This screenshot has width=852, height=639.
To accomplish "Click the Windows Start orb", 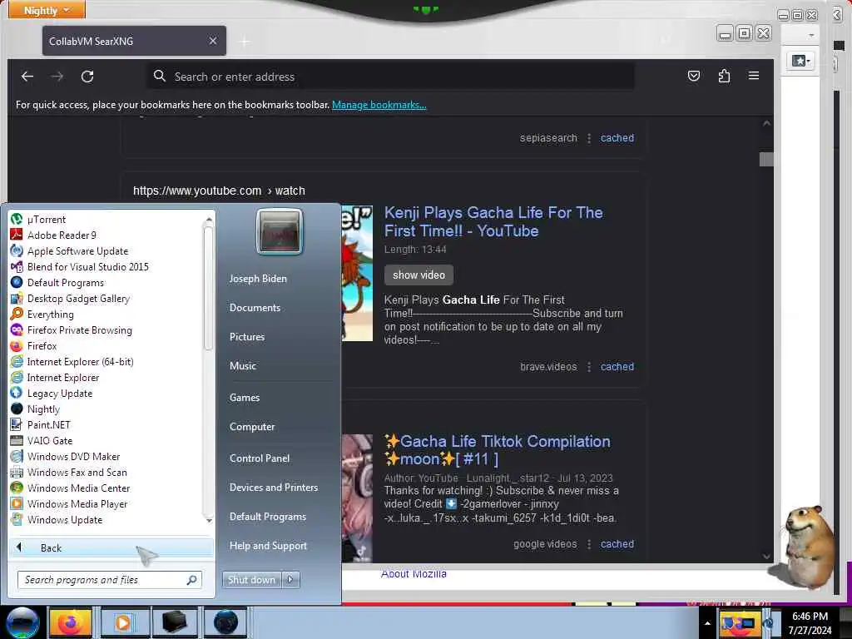I will click(22, 622).
